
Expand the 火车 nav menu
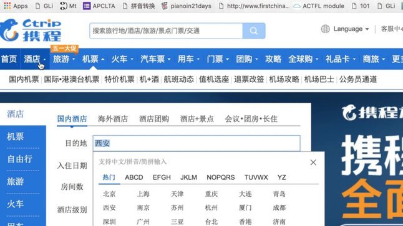[x=122, y=59]
